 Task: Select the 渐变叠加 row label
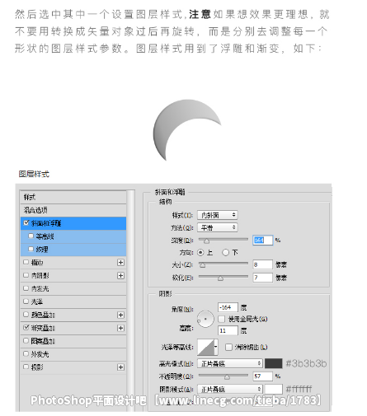pyautogui.click(x=43, y=328)
